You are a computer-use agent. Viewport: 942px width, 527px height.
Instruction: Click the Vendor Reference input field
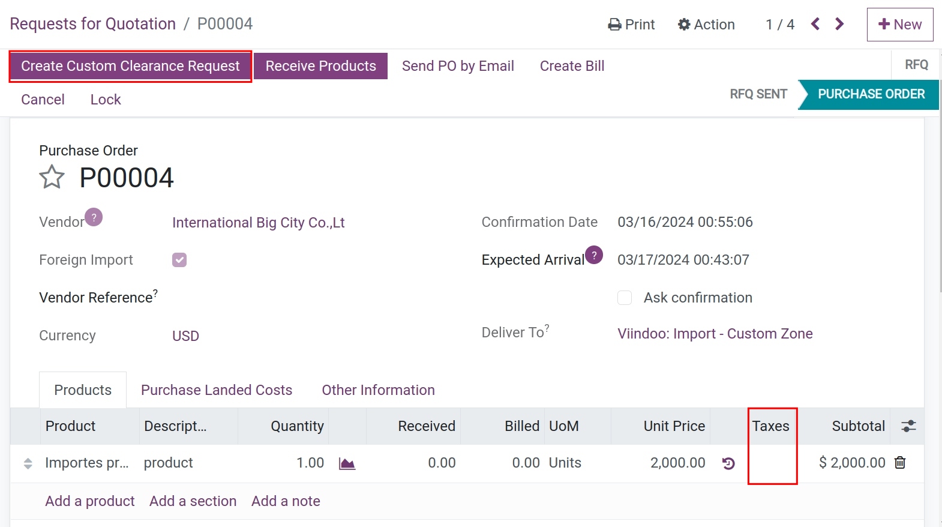point(312,298)
